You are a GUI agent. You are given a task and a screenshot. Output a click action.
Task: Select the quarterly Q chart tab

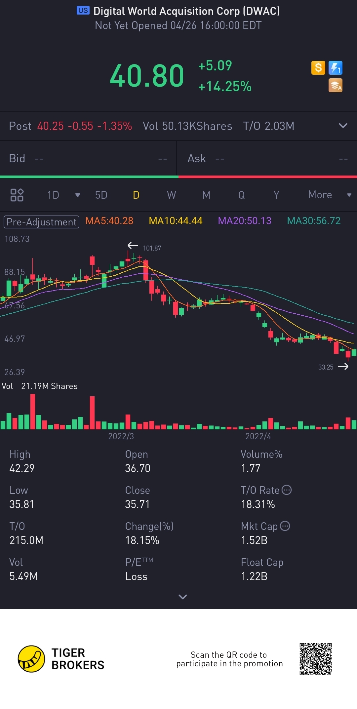point(242,195)
